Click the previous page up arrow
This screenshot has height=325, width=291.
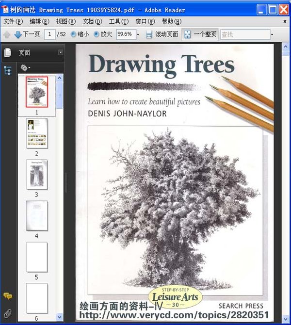(7, 34)
